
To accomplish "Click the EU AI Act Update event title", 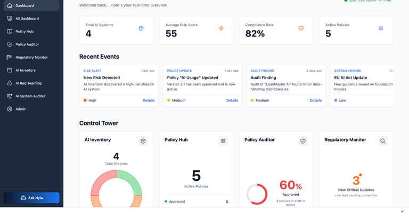I will [x=350, y=78].
